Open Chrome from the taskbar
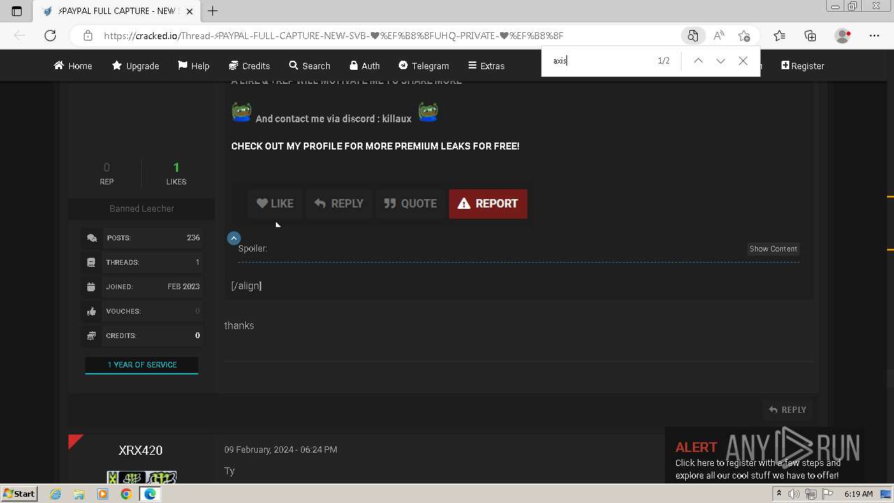This screenshot has width=894, height=503. (x=126, y=494)
